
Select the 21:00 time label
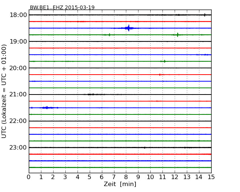pos(18,95)
